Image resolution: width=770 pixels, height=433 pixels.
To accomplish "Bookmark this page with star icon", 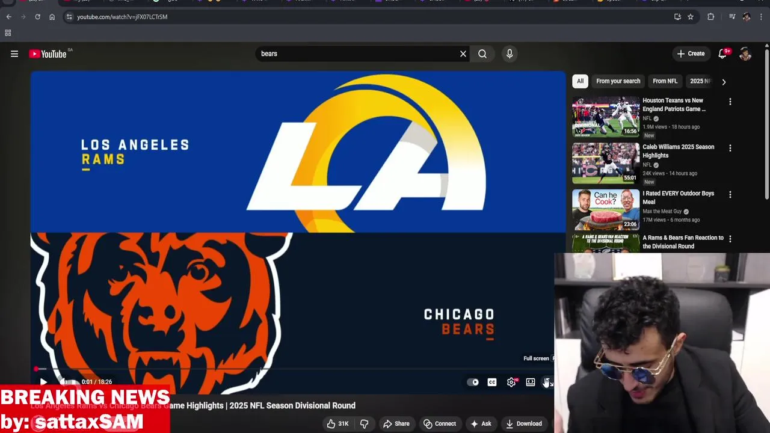I will pyautogui.click(x=691, y=17).
